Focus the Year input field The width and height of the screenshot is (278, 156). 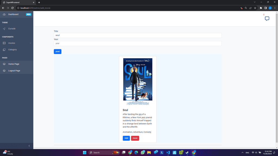pos(138,43)
